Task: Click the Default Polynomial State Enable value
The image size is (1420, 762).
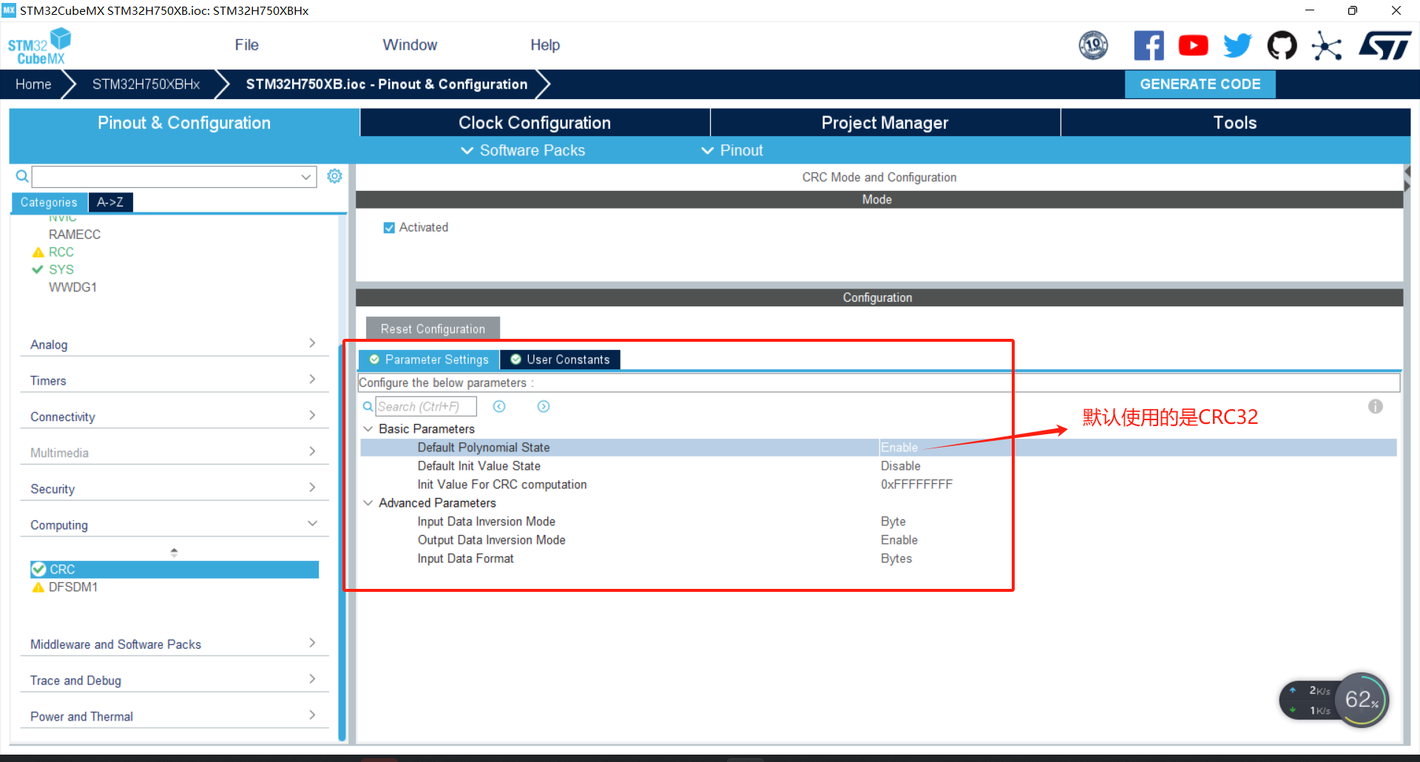Action: [899, 448]
